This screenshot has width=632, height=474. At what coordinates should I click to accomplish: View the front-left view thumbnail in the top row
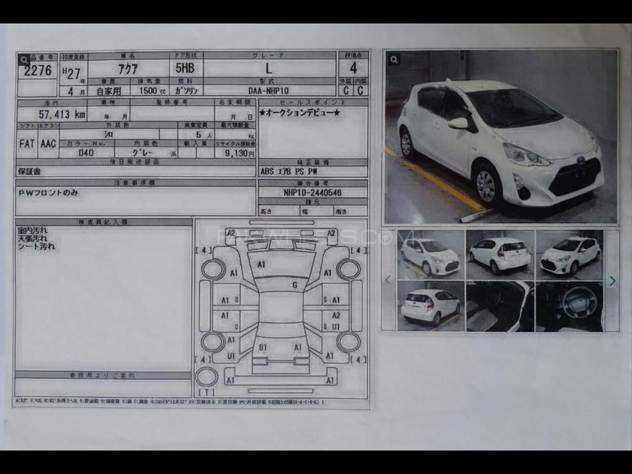(x=569, y=255)
